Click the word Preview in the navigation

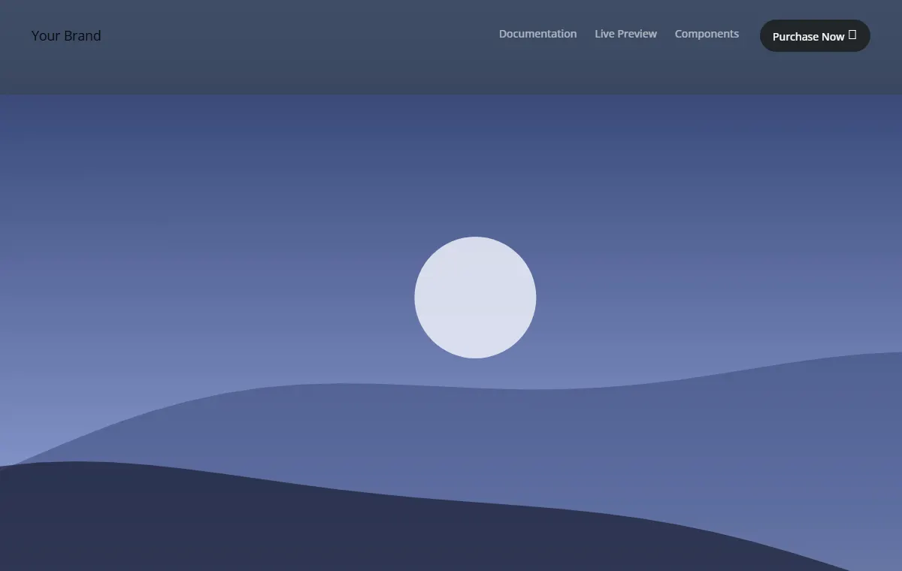click(637, 34)
